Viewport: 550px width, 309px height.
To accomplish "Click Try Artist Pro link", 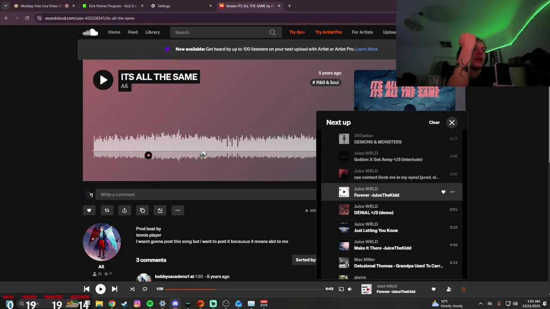I will (x=328, y=32).
